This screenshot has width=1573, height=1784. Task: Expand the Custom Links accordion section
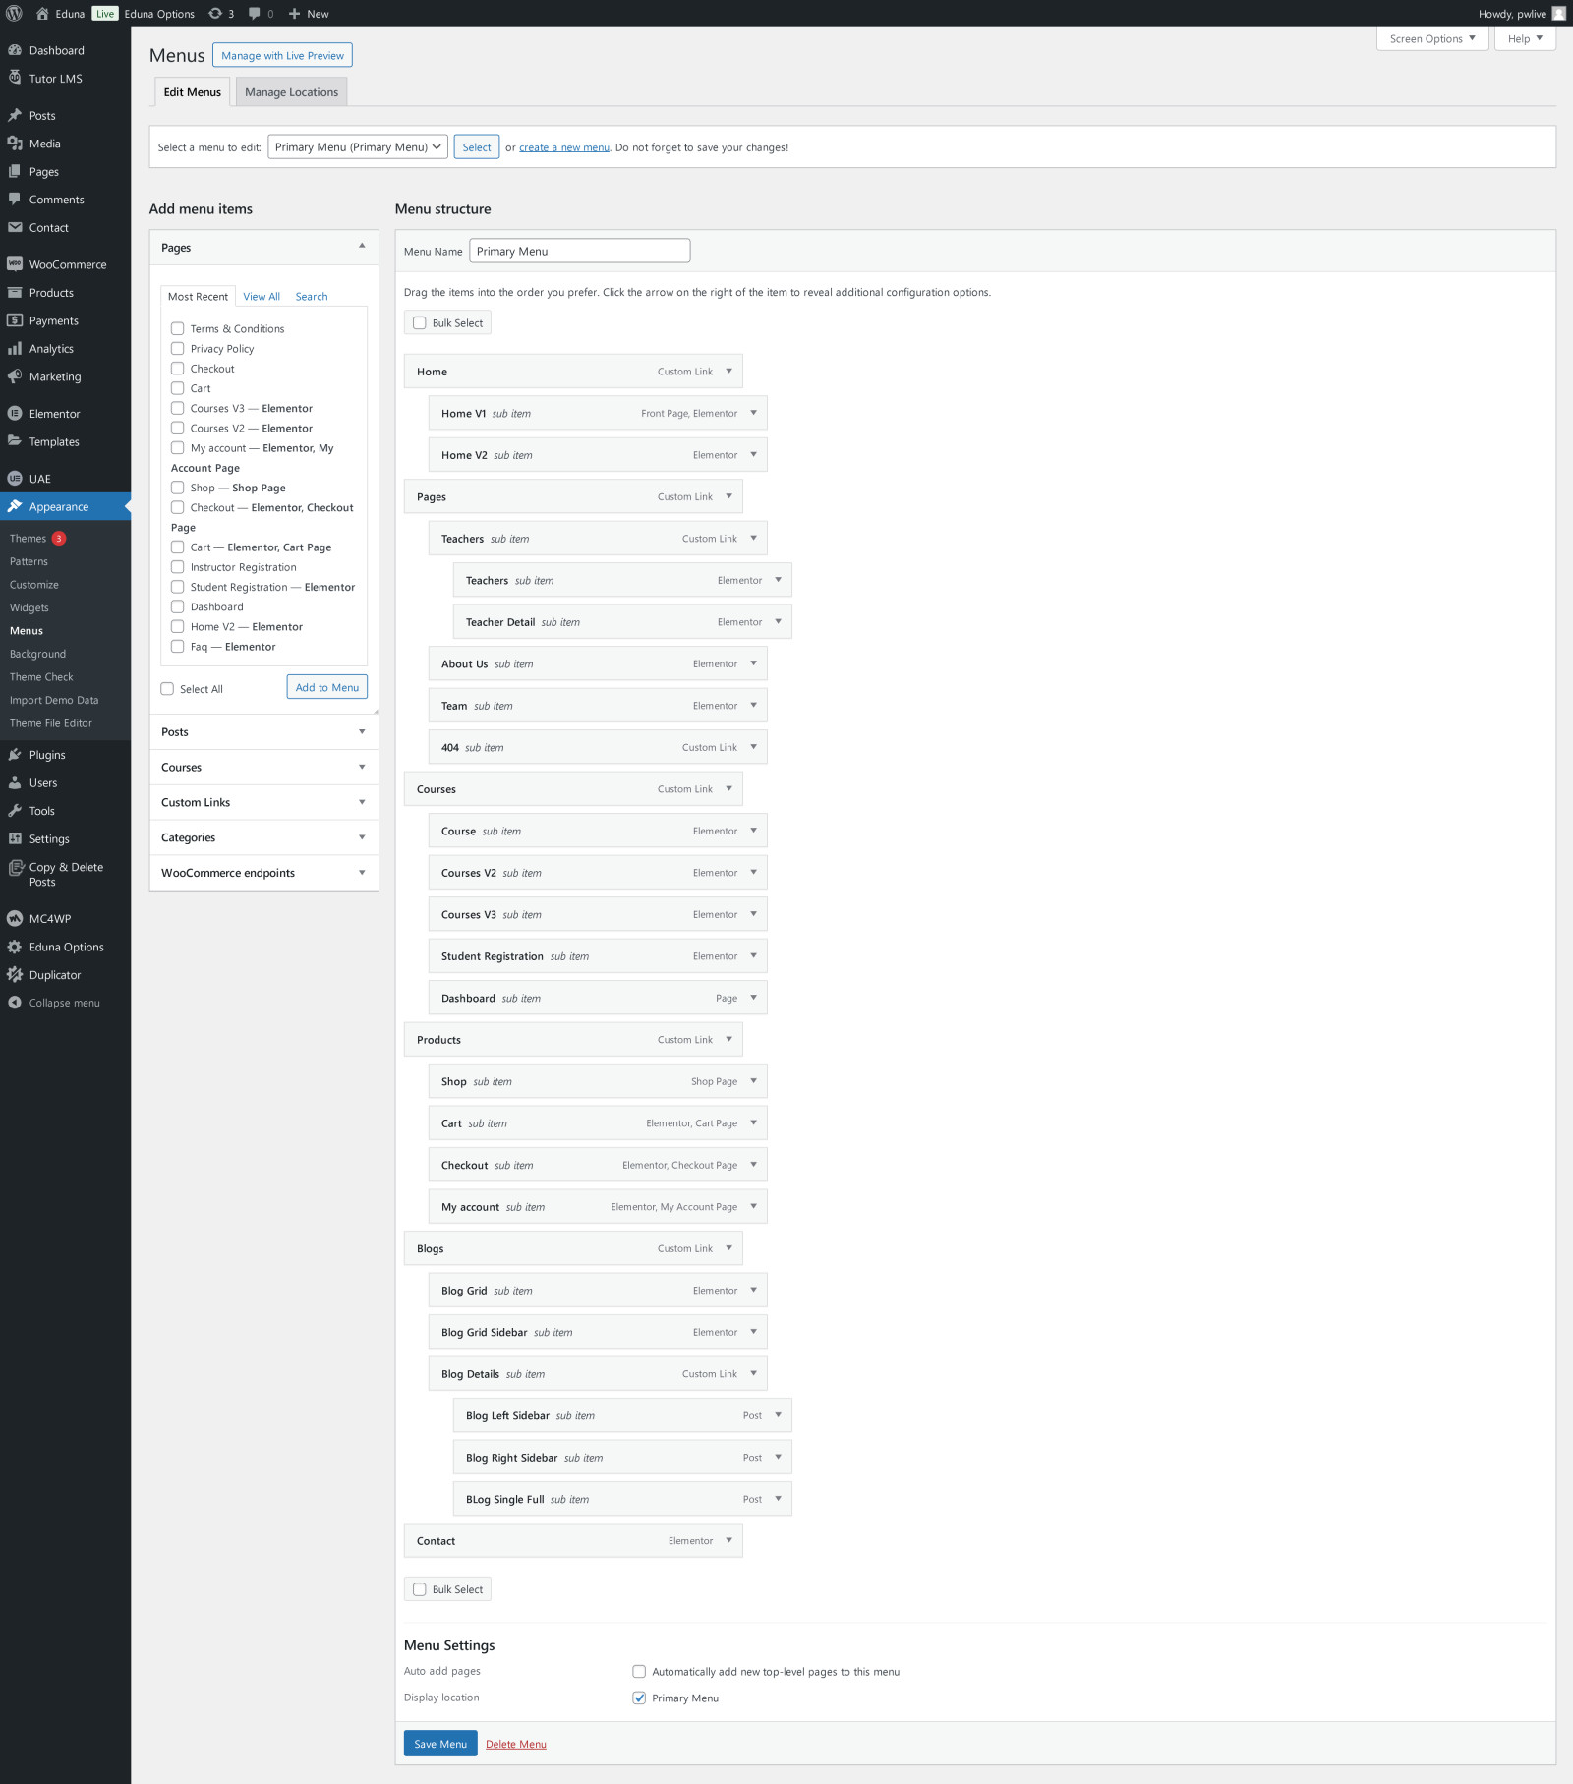[x=263, y=802]
